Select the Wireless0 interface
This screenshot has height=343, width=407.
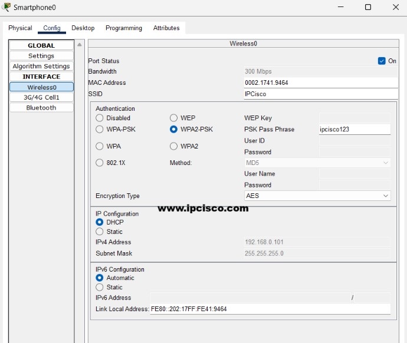point(41,87)
